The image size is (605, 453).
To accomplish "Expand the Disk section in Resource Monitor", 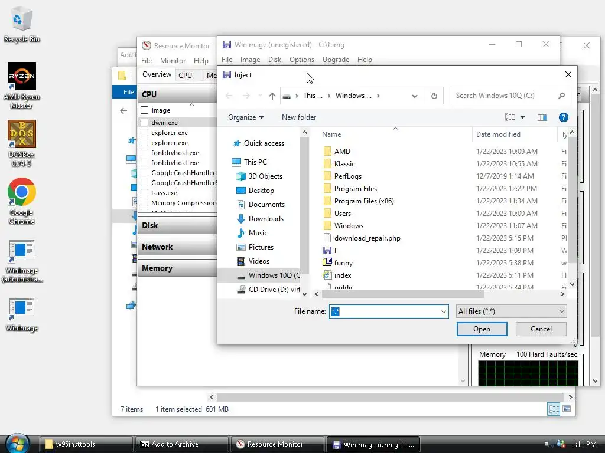I will (x=177, y=225).
